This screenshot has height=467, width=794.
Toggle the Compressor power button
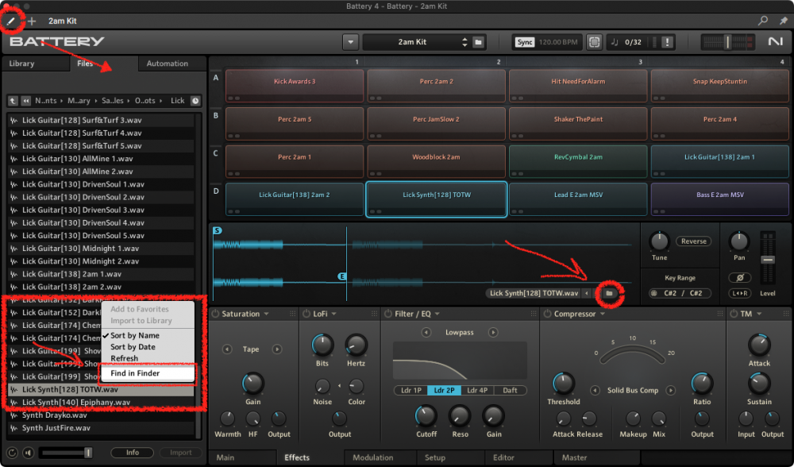pos(547,314)
